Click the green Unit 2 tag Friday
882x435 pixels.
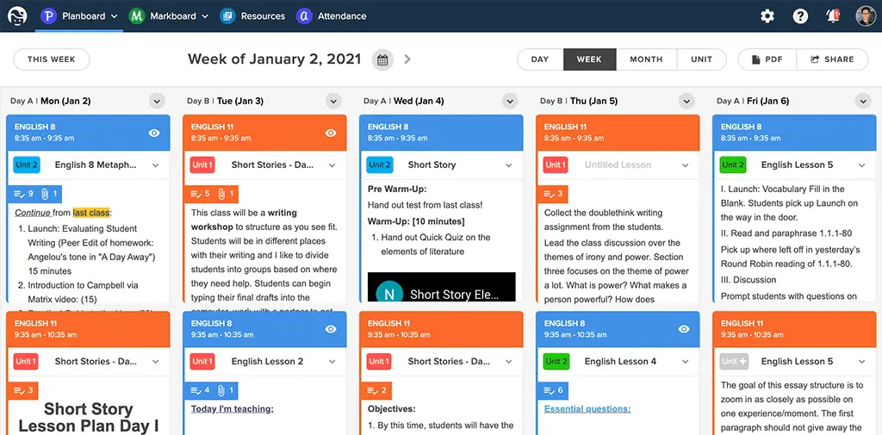(732, 165)
